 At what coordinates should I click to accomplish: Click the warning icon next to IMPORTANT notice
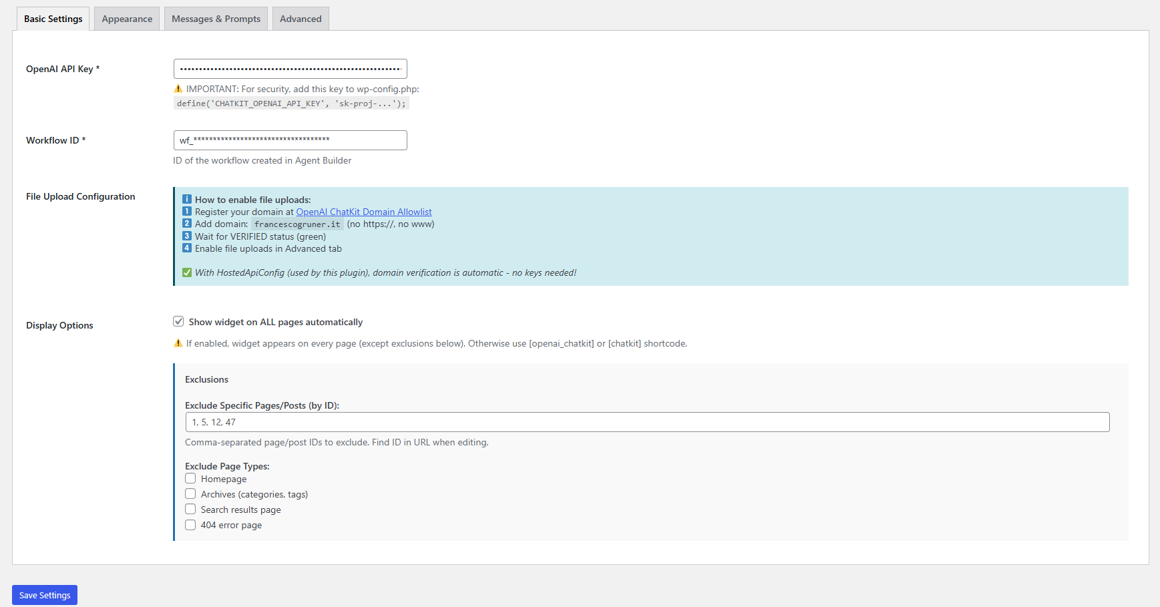[178, 89]
